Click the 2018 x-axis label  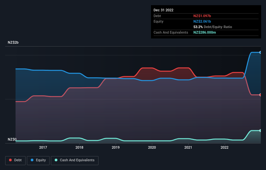79,147
